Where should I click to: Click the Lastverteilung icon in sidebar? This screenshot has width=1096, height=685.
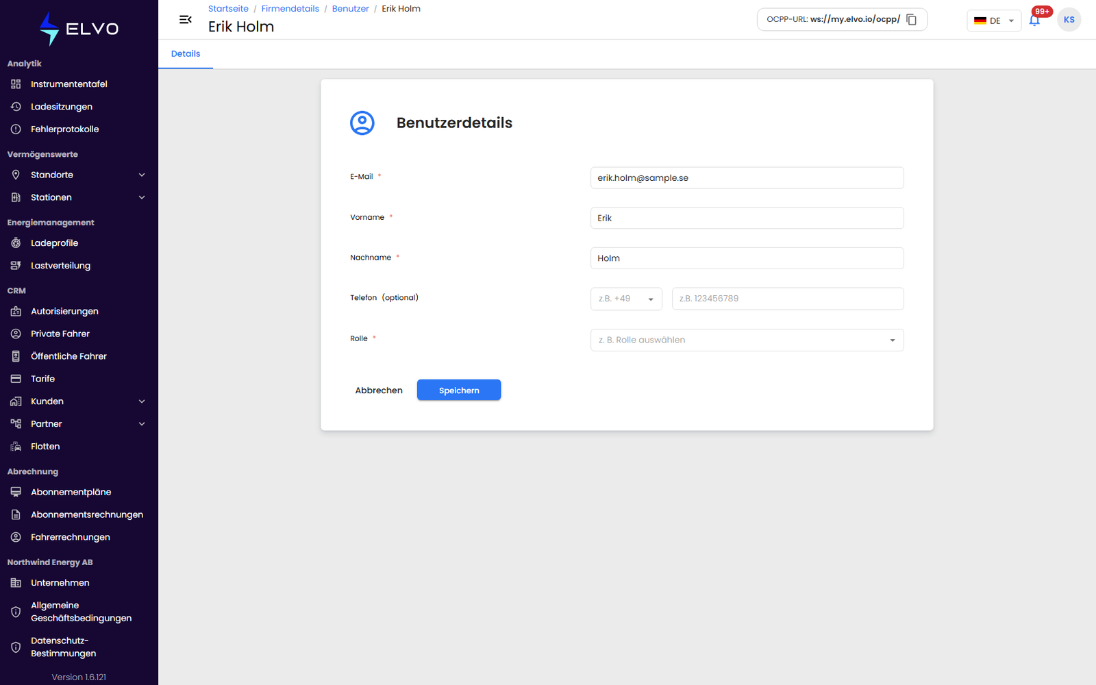16,266
